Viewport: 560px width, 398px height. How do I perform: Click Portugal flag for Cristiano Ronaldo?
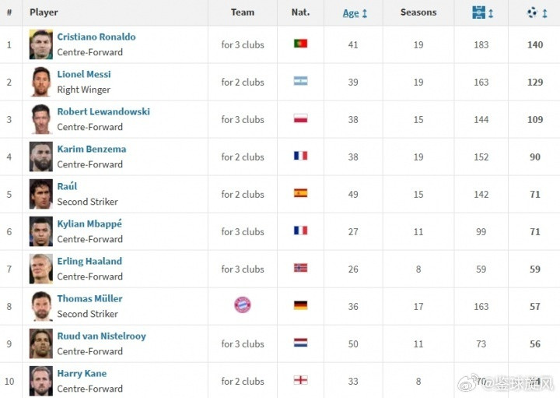(301, 44)
